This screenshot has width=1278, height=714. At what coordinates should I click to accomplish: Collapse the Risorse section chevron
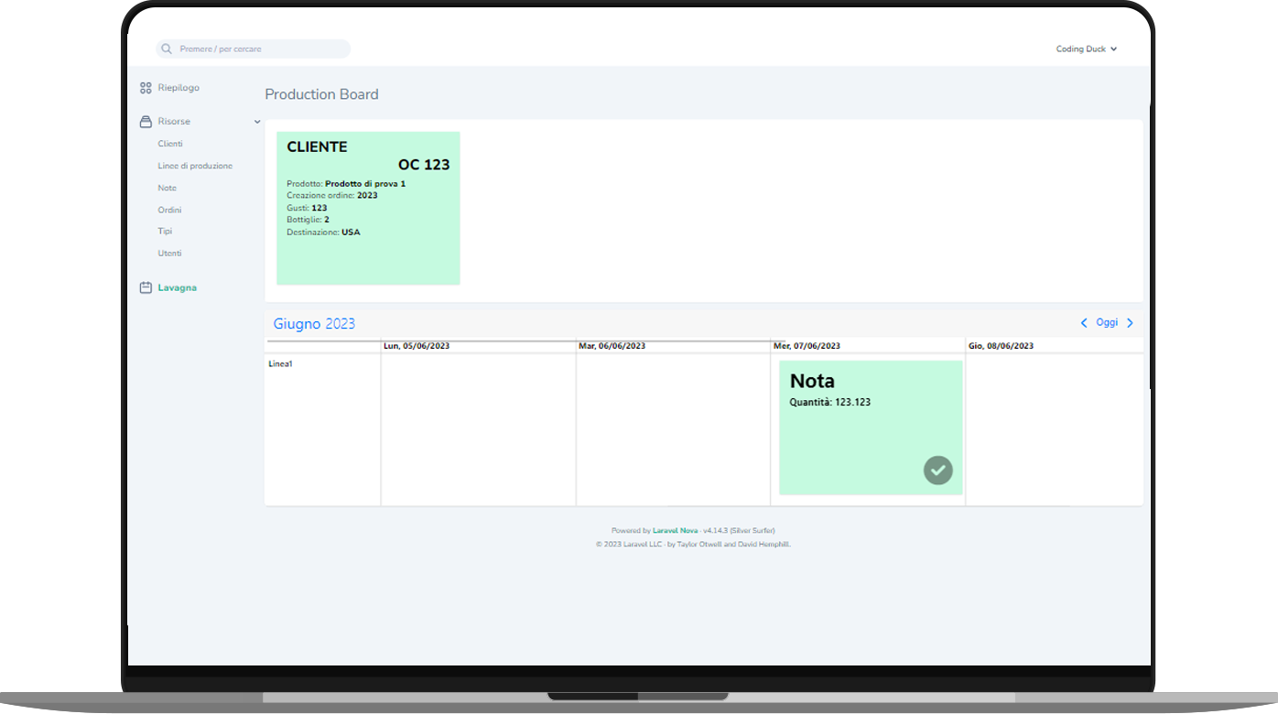click(257, 122)
